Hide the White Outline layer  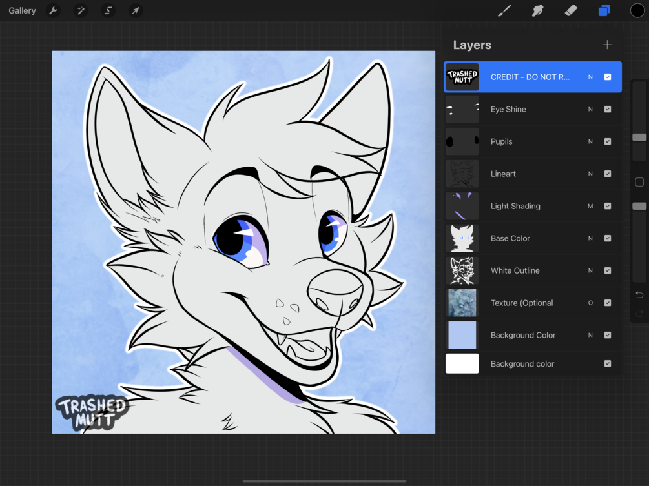(x=607, y=270)
